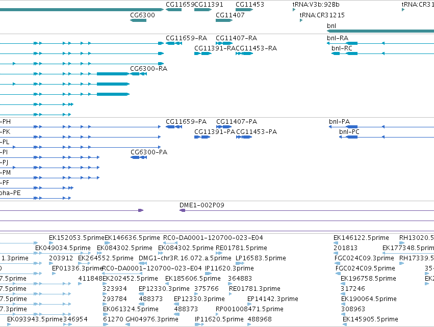Select the CG11407-RA transcript label
This screenshot has width=434, height=327.
click(236, 38)
